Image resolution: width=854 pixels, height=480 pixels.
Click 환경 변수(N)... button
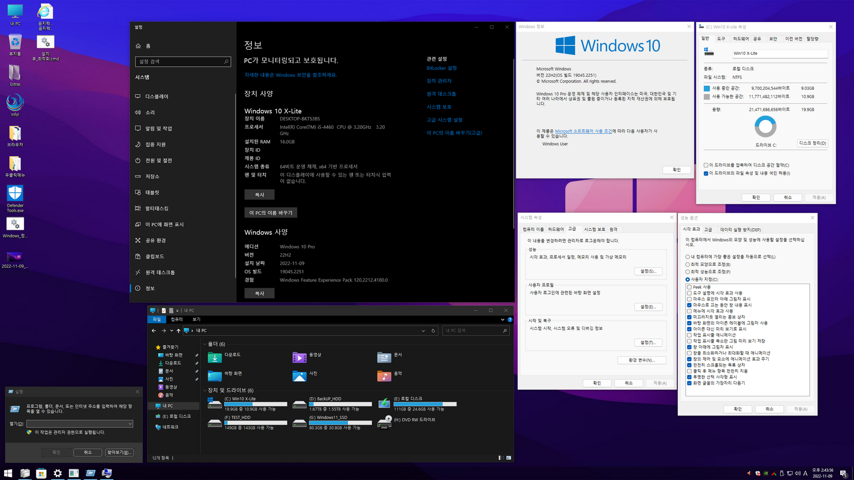tap(642, 360)
